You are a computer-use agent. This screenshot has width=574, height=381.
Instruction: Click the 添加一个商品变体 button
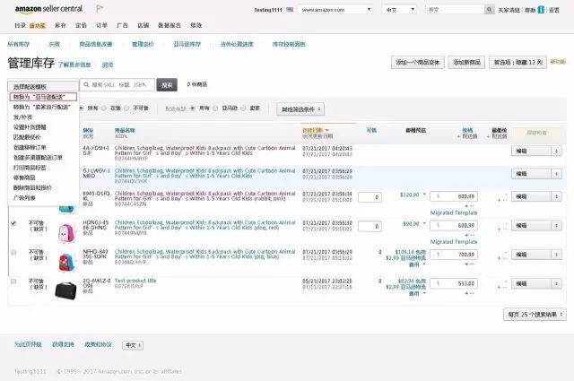pyautogui.click(x=418, y=63)
